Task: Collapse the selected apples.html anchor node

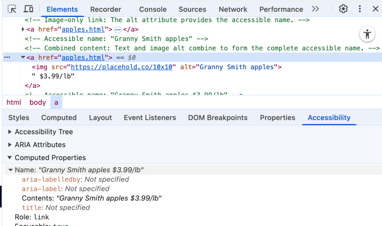Action: click(23, 58)
